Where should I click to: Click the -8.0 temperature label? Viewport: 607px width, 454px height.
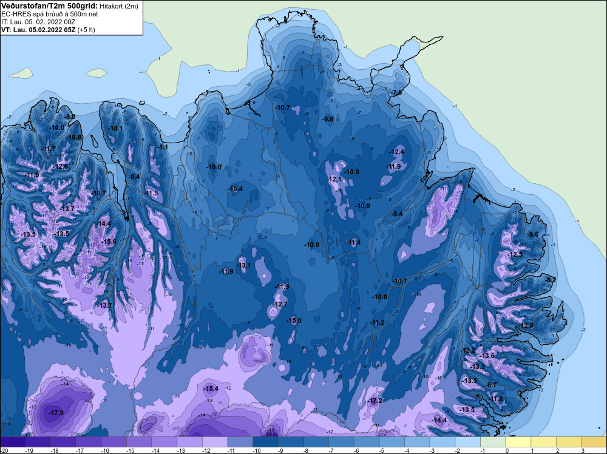click(69, 117)
